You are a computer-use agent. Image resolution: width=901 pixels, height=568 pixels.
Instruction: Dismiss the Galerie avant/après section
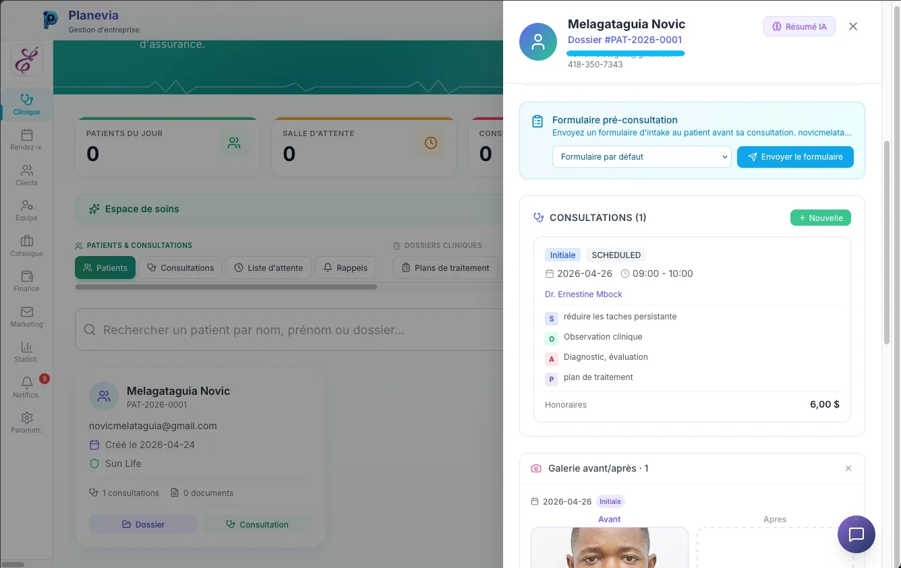848,468
